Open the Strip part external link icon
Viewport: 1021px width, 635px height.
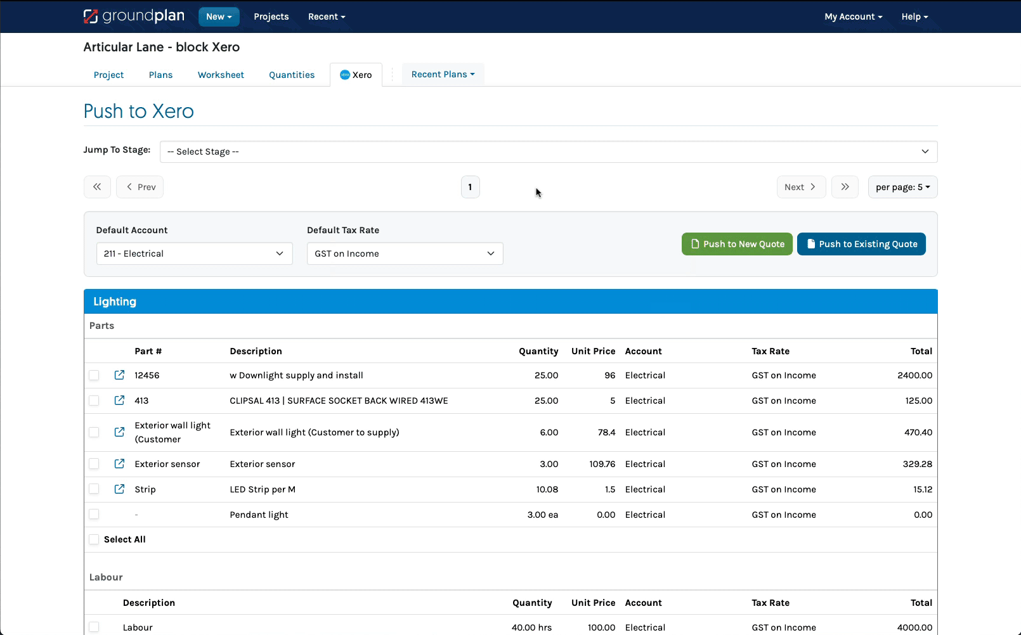(x=119, y=489)
